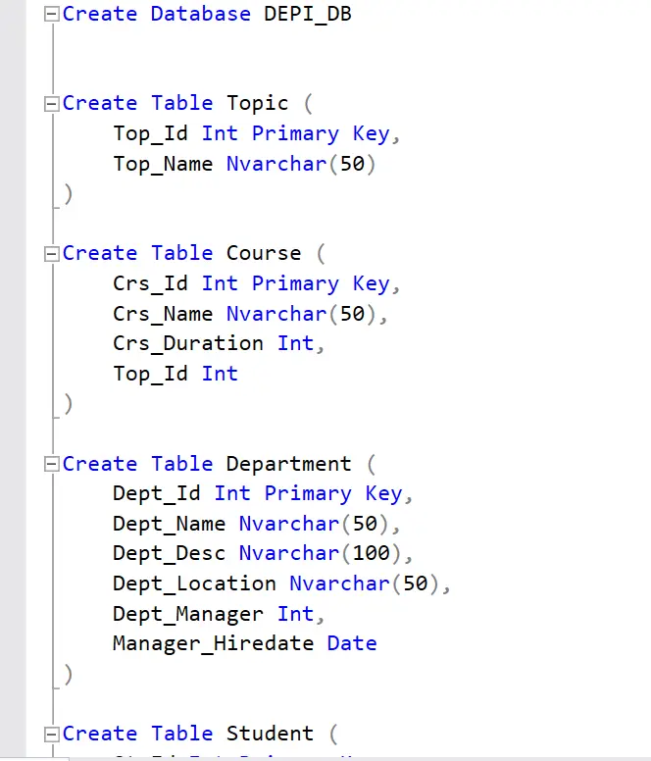
Task: Collapse the Create Table Department block
Action: click(x=51, y=464)
